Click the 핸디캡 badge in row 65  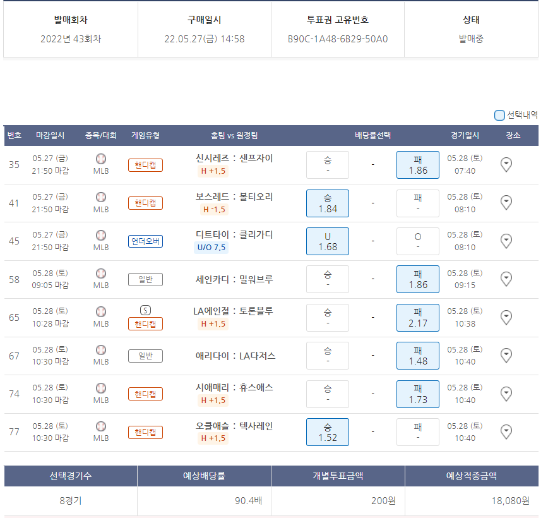pyautogui.click(x=145, y=324)
